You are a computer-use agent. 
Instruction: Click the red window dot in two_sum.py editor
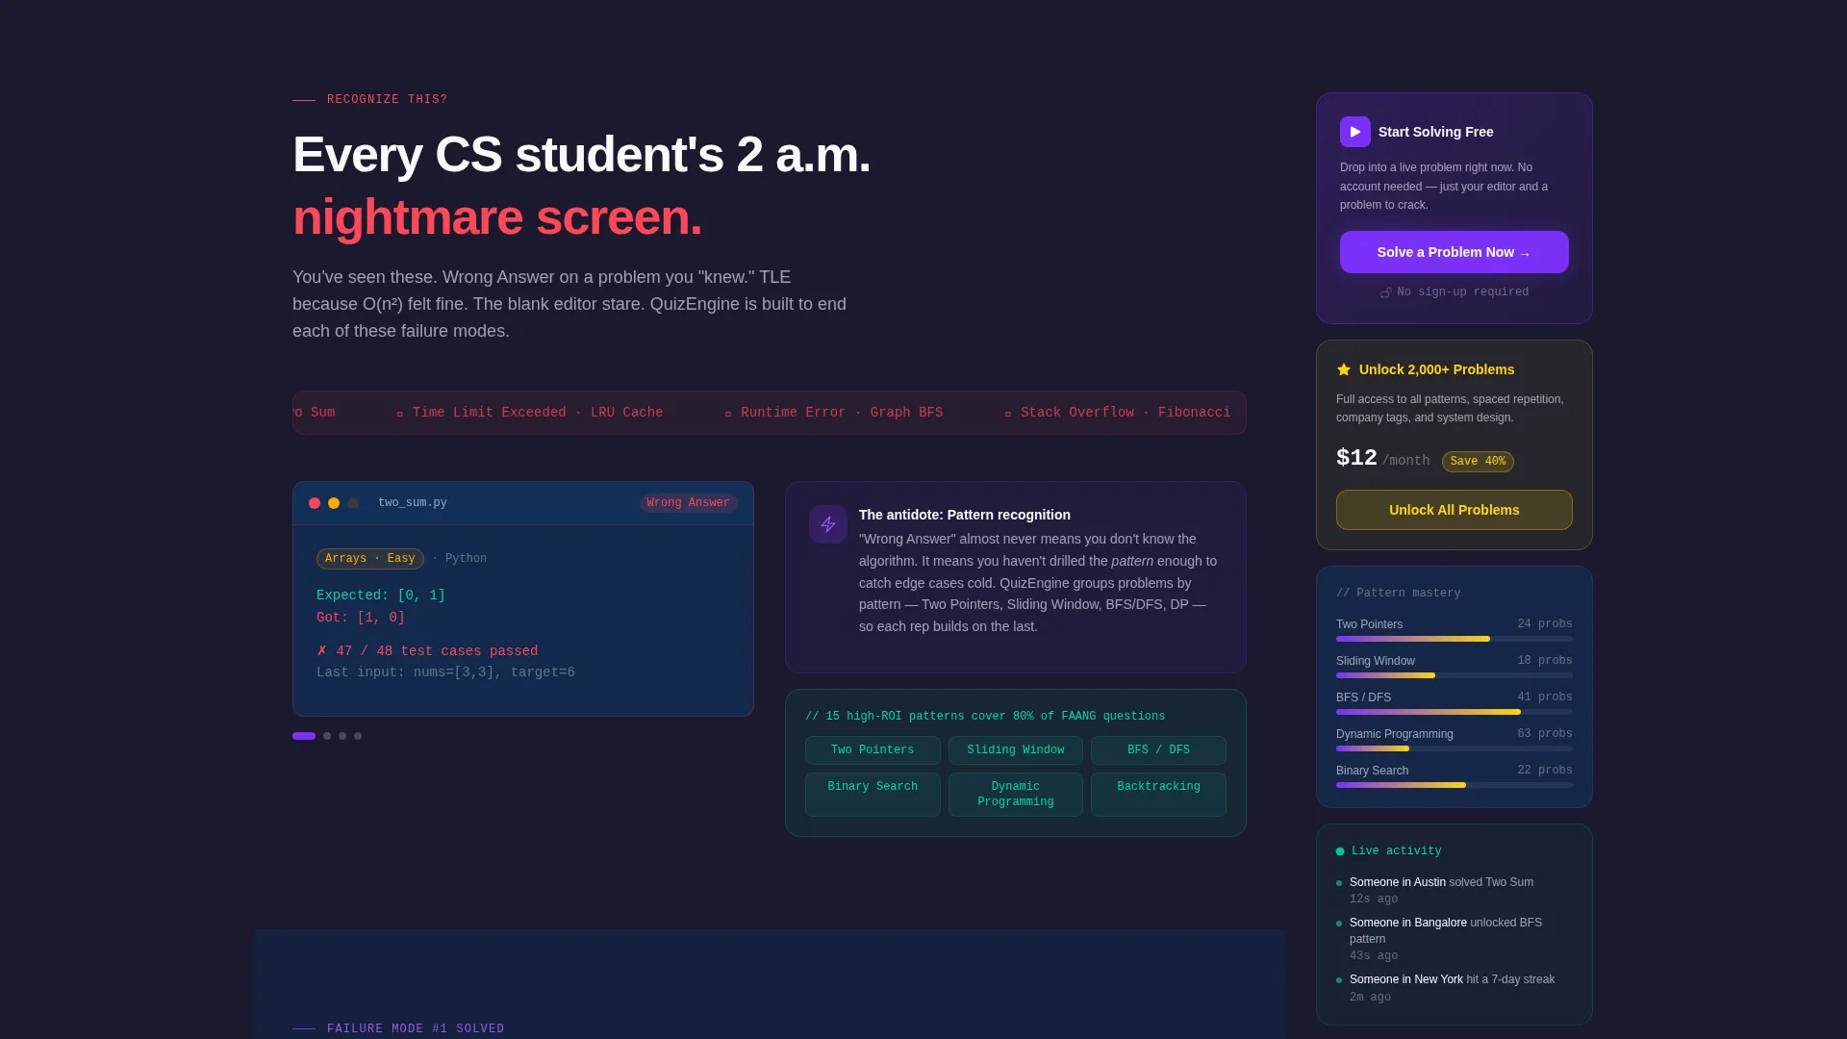click(x=315, y=503)
